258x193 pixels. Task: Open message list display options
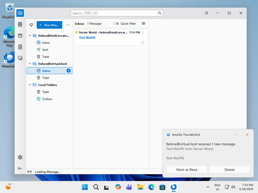143,23
